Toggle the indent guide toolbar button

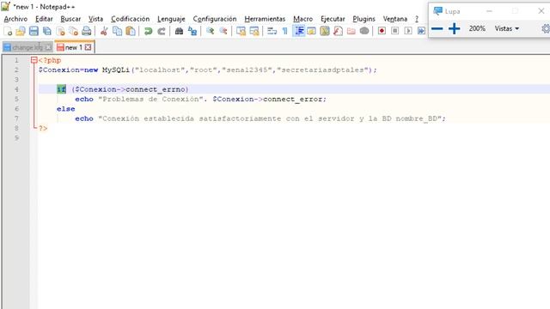click(x=298, y=31)
